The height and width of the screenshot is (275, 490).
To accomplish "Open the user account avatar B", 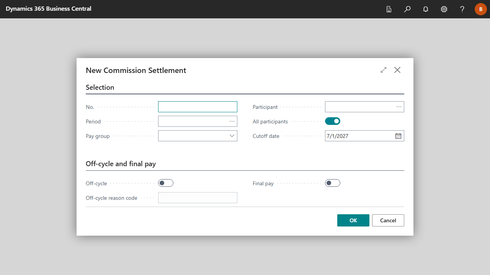I will pos(481,9).
